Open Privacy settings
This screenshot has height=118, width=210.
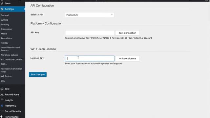(x=5, y=43)
